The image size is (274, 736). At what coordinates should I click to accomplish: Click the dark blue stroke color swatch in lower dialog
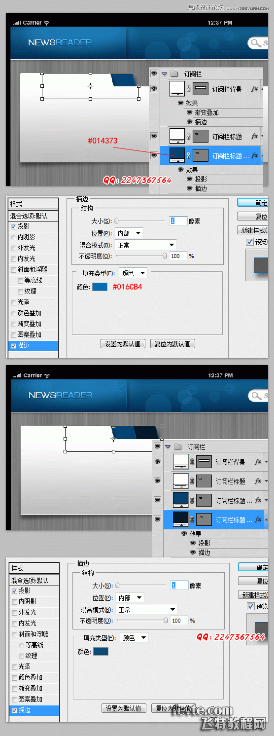101,652
